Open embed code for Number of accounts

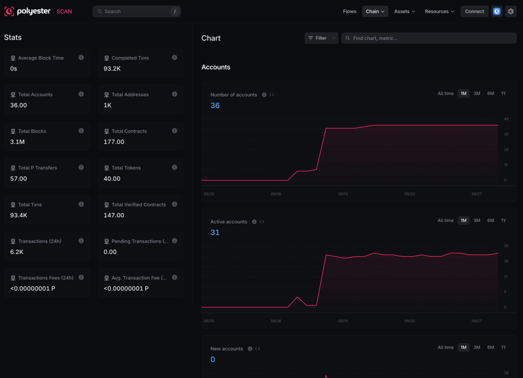271,95
